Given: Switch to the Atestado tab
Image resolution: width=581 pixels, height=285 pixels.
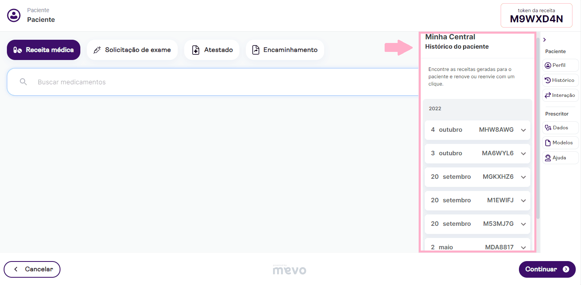Looking at the screenshot, I should [212, 50].
